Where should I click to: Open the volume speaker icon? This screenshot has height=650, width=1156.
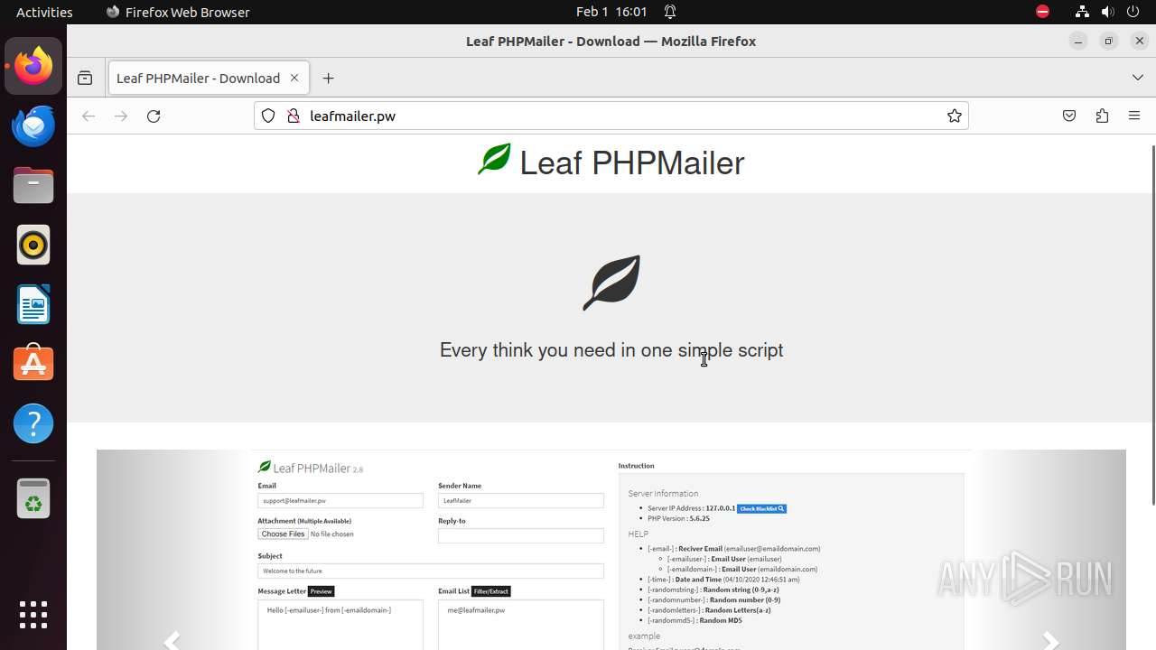pyautogui.click(x=1108, y=12)
